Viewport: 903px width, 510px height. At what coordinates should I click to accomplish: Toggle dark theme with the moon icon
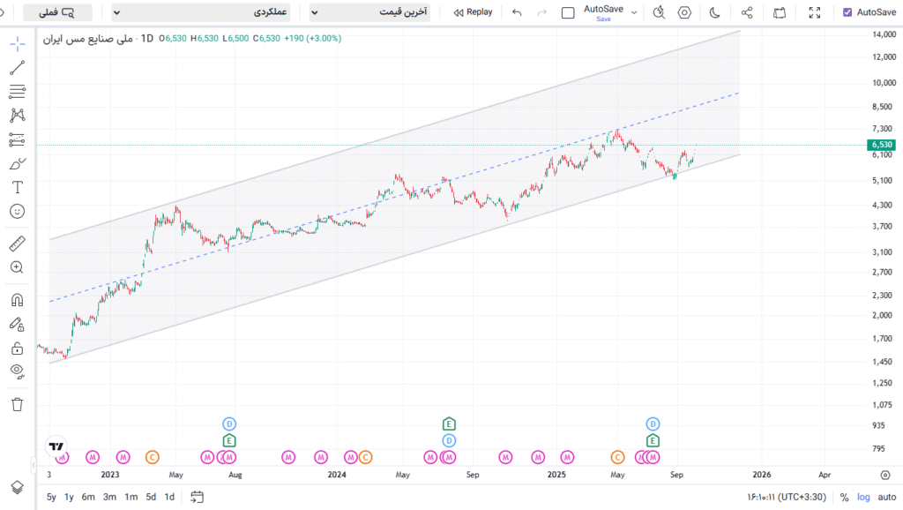(714, 12)
